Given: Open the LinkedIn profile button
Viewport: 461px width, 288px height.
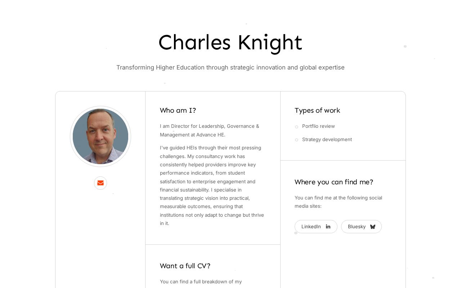Looking at the screenshot, I should (316, 226).
